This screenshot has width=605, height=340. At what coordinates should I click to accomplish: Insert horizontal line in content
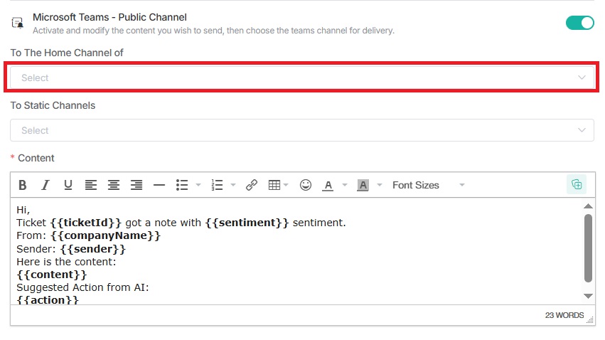(159, 185)
